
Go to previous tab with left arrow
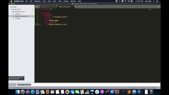pos(36,7)
